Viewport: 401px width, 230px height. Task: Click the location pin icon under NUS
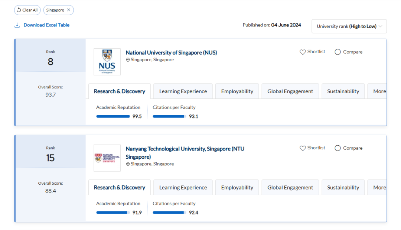point(128,60)
